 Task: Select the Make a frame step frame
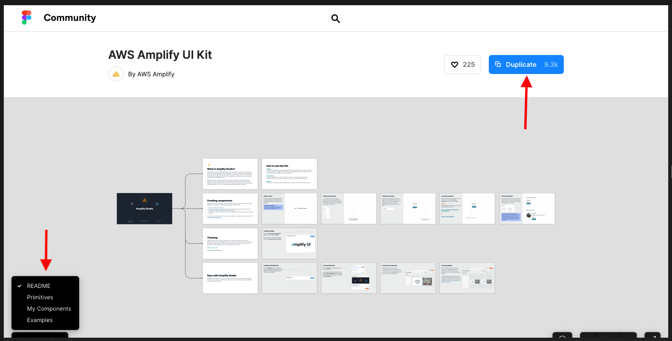(289, 209)
